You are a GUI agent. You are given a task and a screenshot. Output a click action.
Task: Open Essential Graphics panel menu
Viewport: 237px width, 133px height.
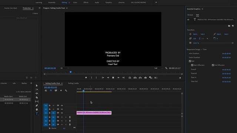pos(203,9)
